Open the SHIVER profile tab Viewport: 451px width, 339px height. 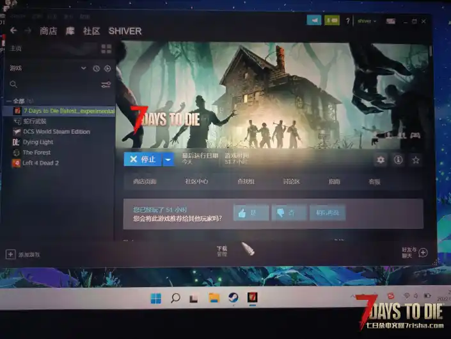pyautogui.click(x=125, y=31)
